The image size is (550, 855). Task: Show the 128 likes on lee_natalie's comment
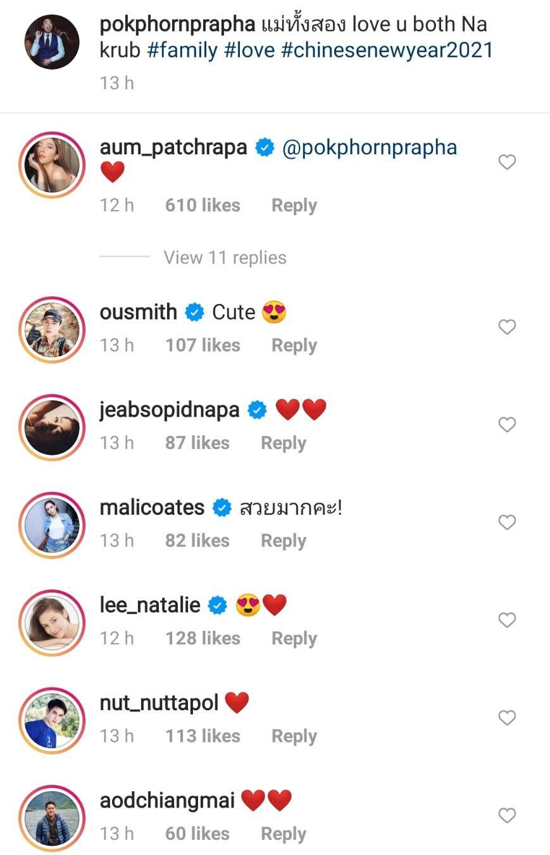(x=203, y=638)
